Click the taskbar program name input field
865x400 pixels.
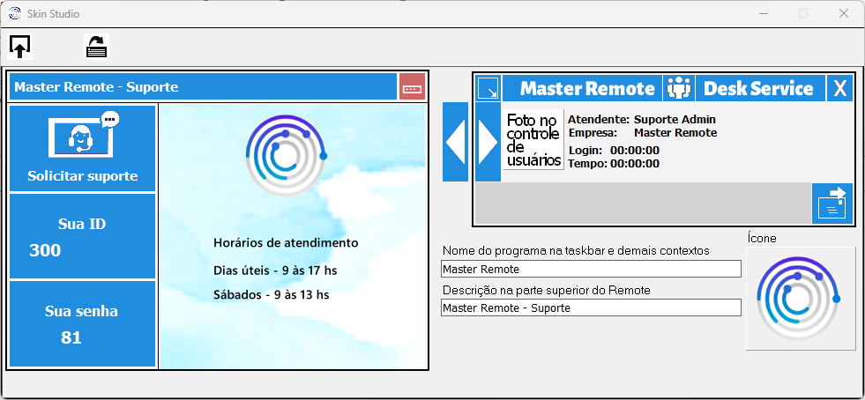pyautogui.click(x=591, y=269)
